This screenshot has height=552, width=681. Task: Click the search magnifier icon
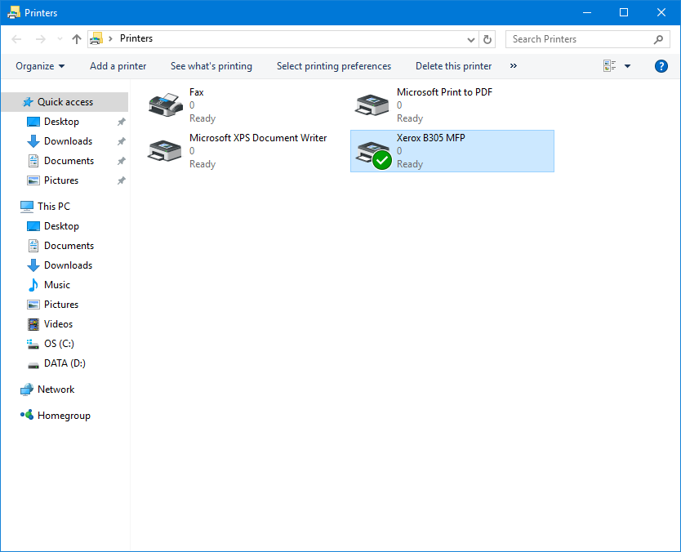tap(658, 39)
